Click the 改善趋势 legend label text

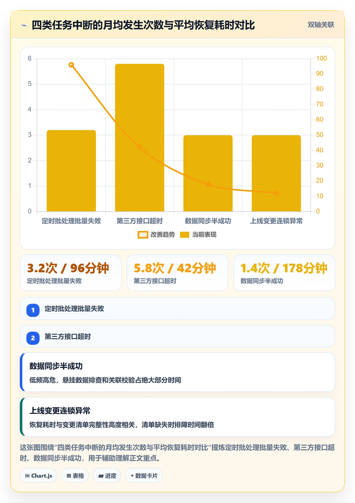point(163,235)
